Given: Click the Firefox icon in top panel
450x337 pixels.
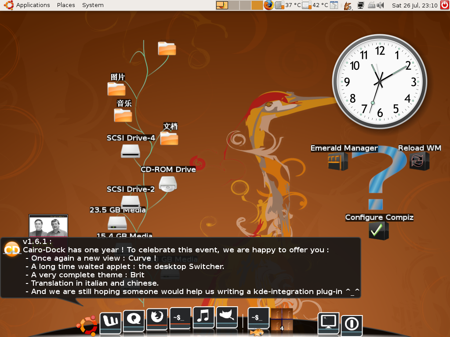Looking at the screenshot, I should click(x=269, y=5).
